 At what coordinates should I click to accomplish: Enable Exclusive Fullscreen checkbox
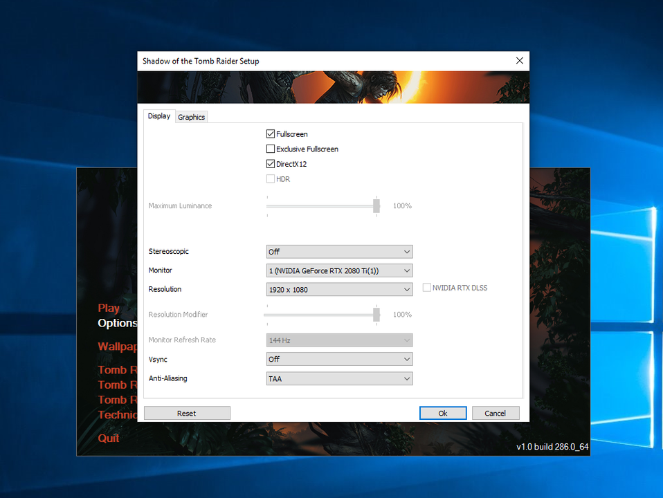271,149
